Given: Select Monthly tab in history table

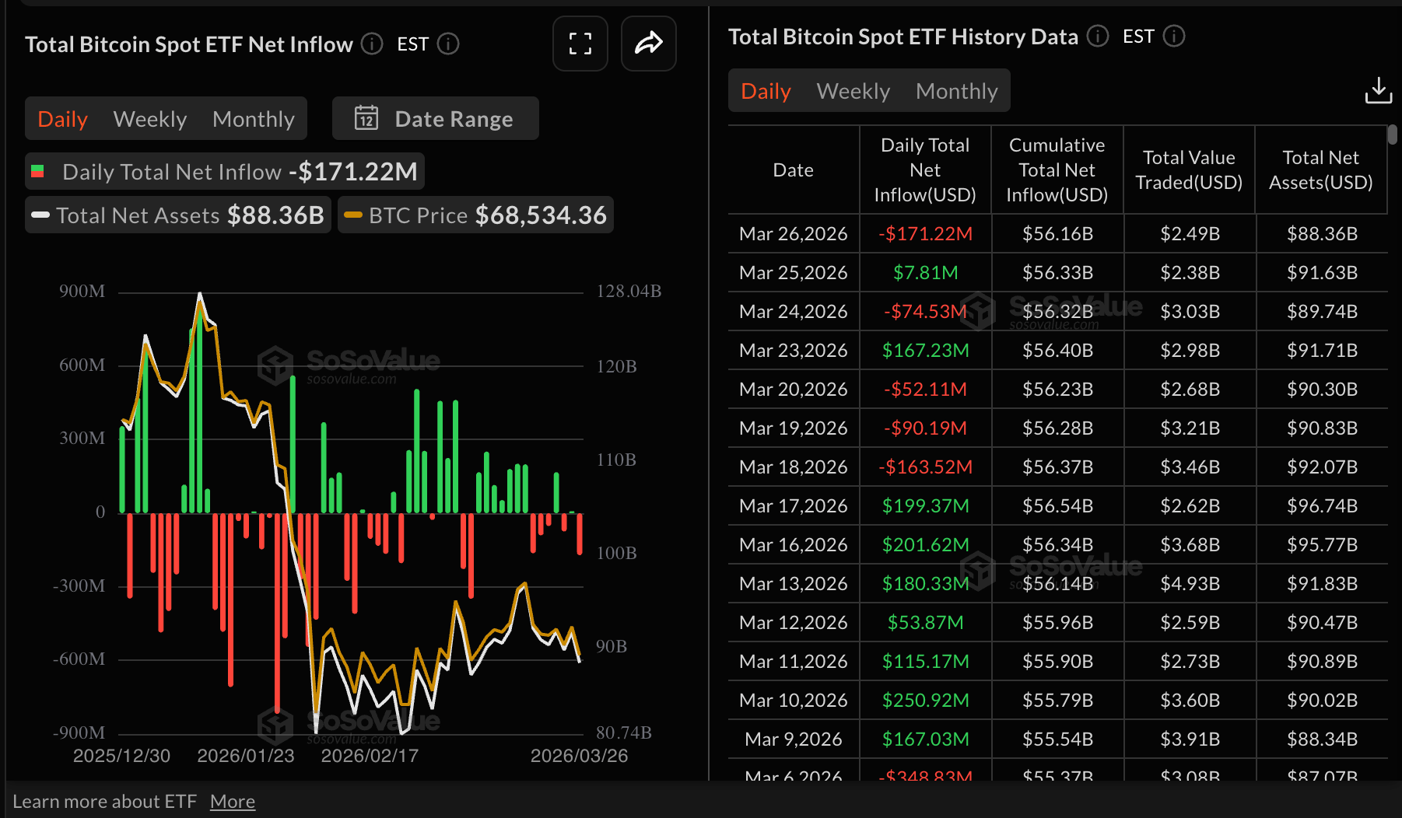Looking at the screenshot, I should click(956, 91).
